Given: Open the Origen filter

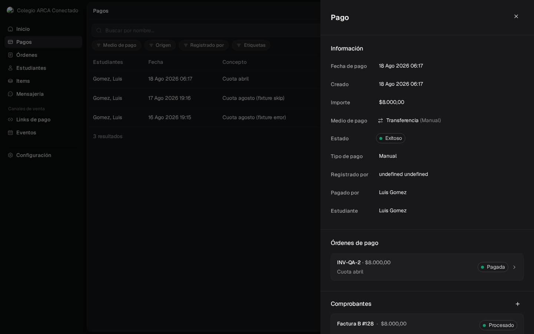Looking at the screenshot, I should click(160, 45).
